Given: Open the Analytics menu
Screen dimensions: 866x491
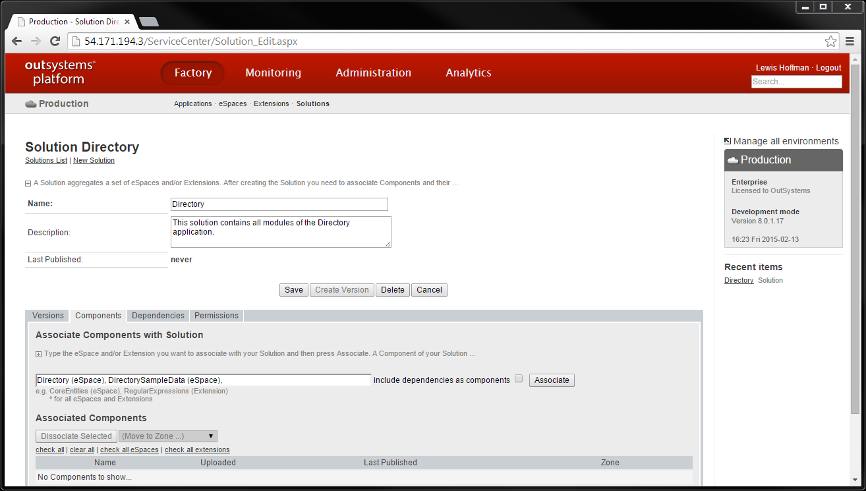Looking at the screenshot, I should [x=469, y=72].
